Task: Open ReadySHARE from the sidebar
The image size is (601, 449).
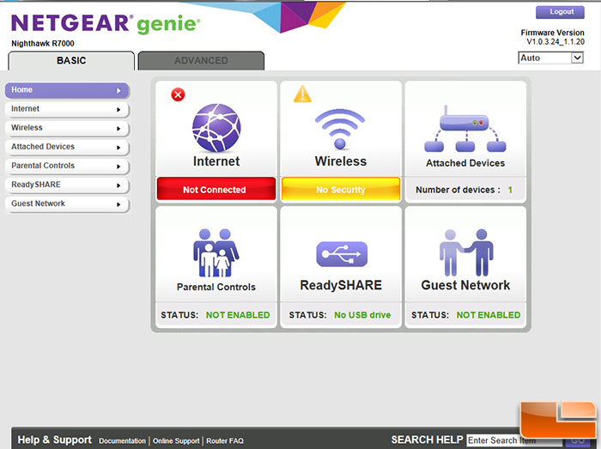Action: coord(67,185)
